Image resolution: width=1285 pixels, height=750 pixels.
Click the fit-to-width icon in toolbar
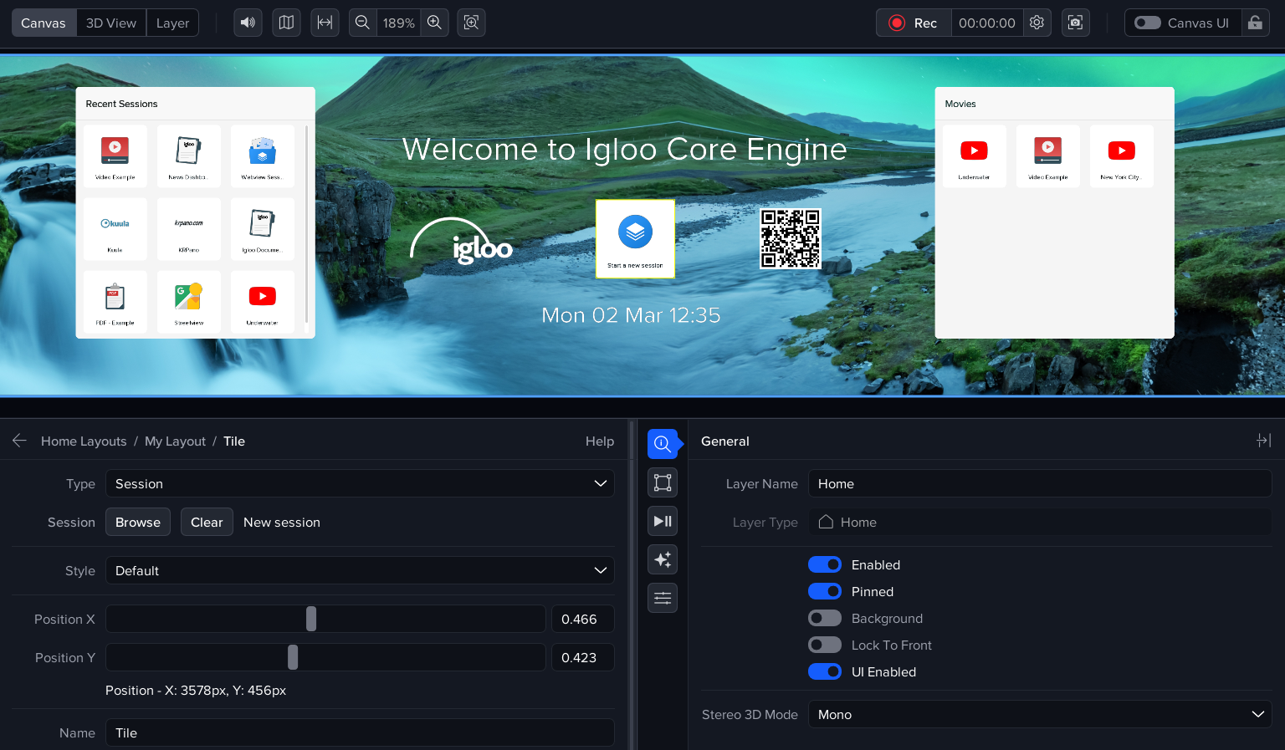pyautogui.click(x=325, y=23)
